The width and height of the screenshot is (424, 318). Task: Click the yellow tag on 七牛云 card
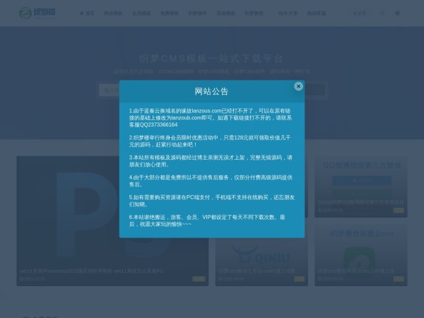coord(300,279)
